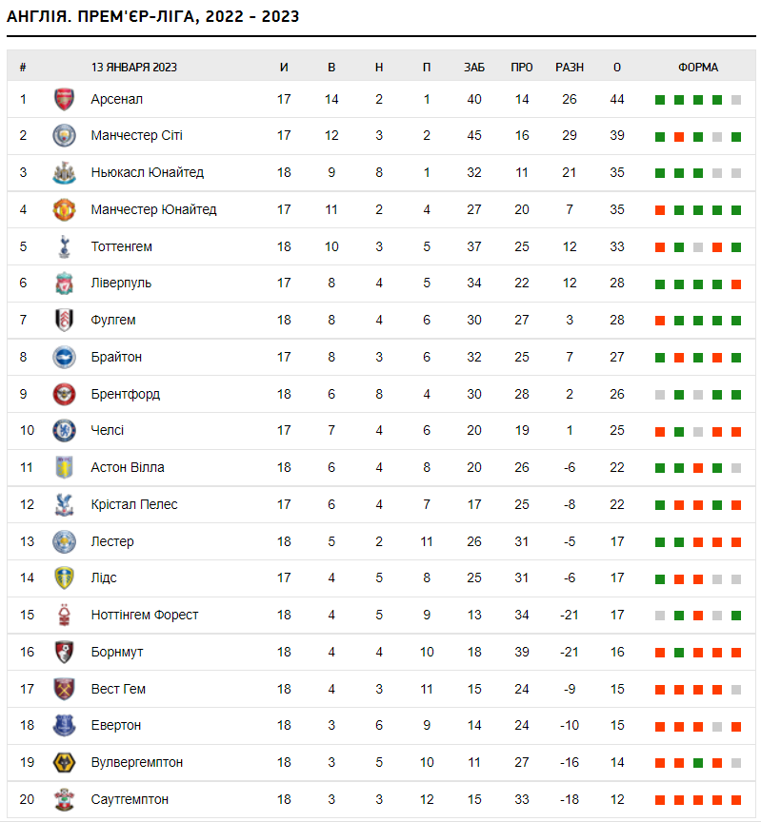Open the Брайтон team link

coord(116,357)
